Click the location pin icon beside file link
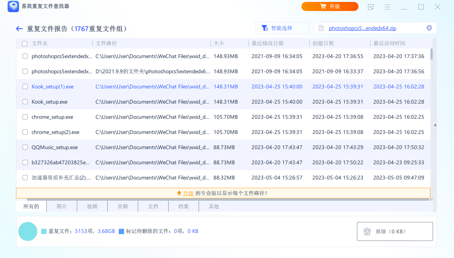454x258 pixels. click(x=429, y=28)
